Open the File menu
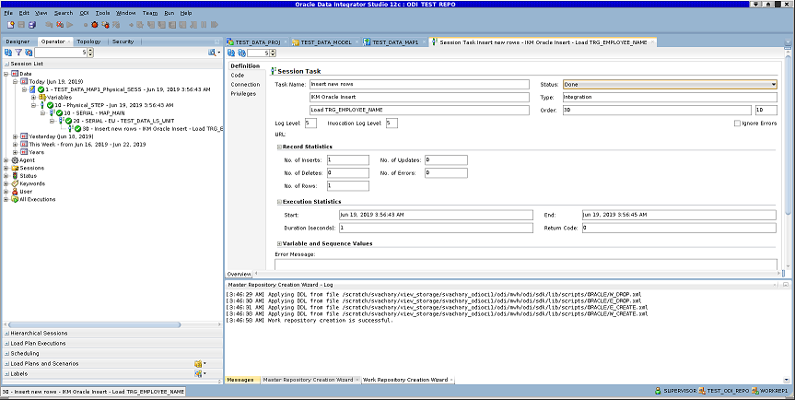795x400 pixels. (x=8, y=13)
